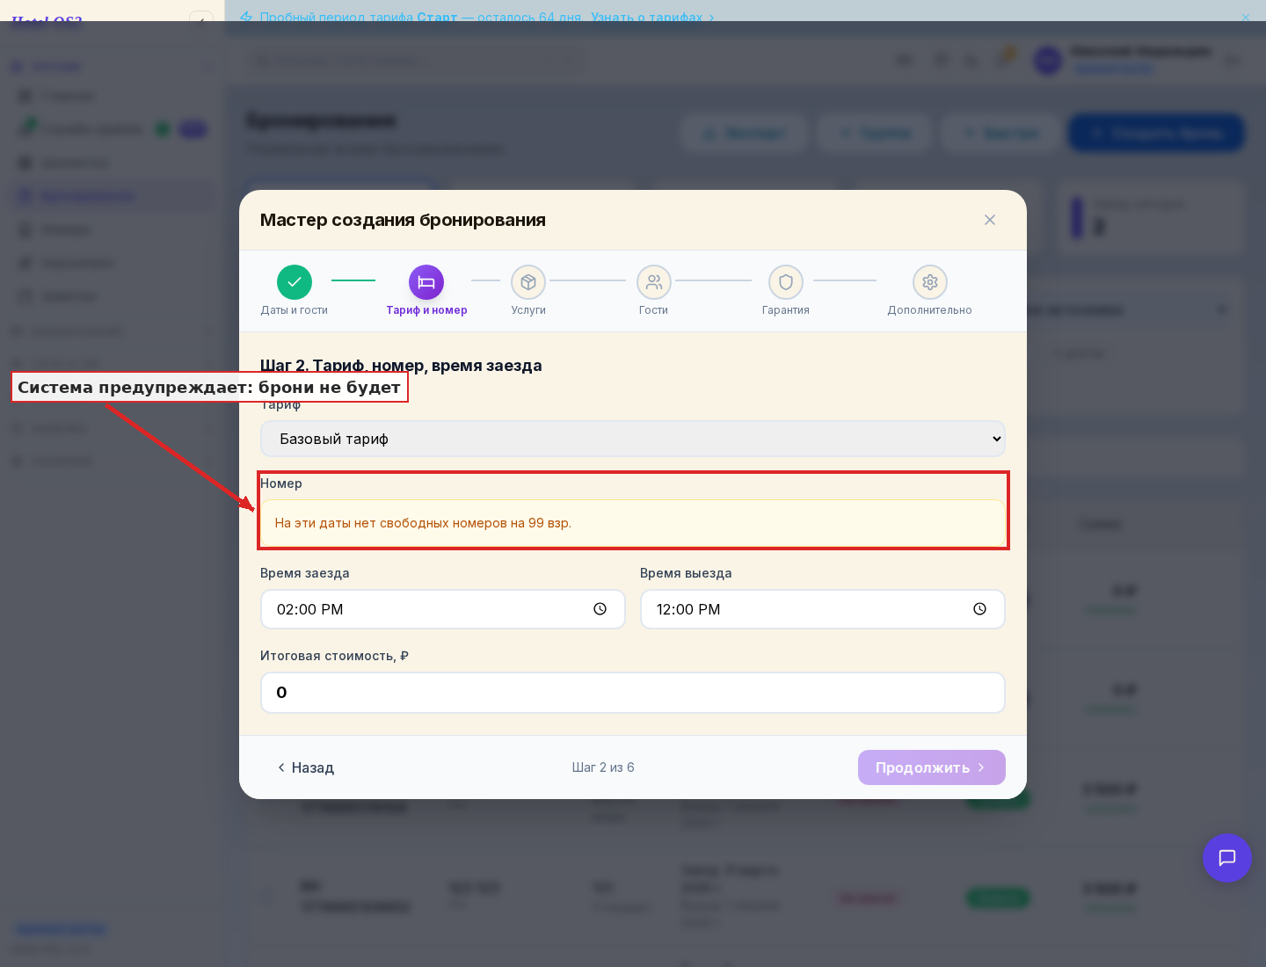Open the 'Дополнительно' gear step icon

(x=930, y=282)
